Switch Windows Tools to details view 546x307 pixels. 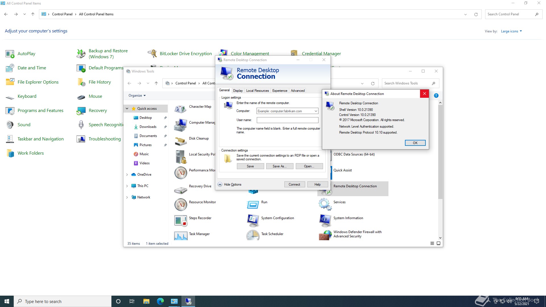(x=432, y=243)
